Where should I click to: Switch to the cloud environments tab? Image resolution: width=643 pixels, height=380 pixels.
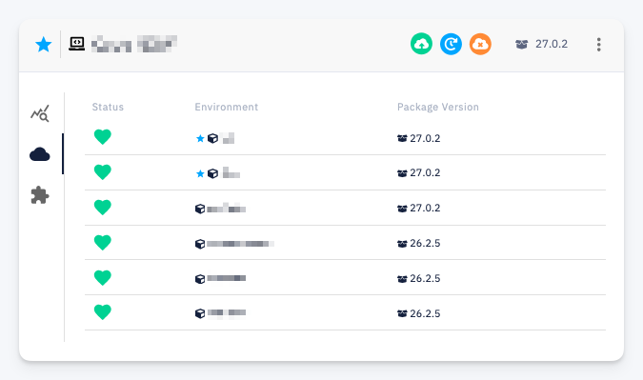tap(40, 154)
